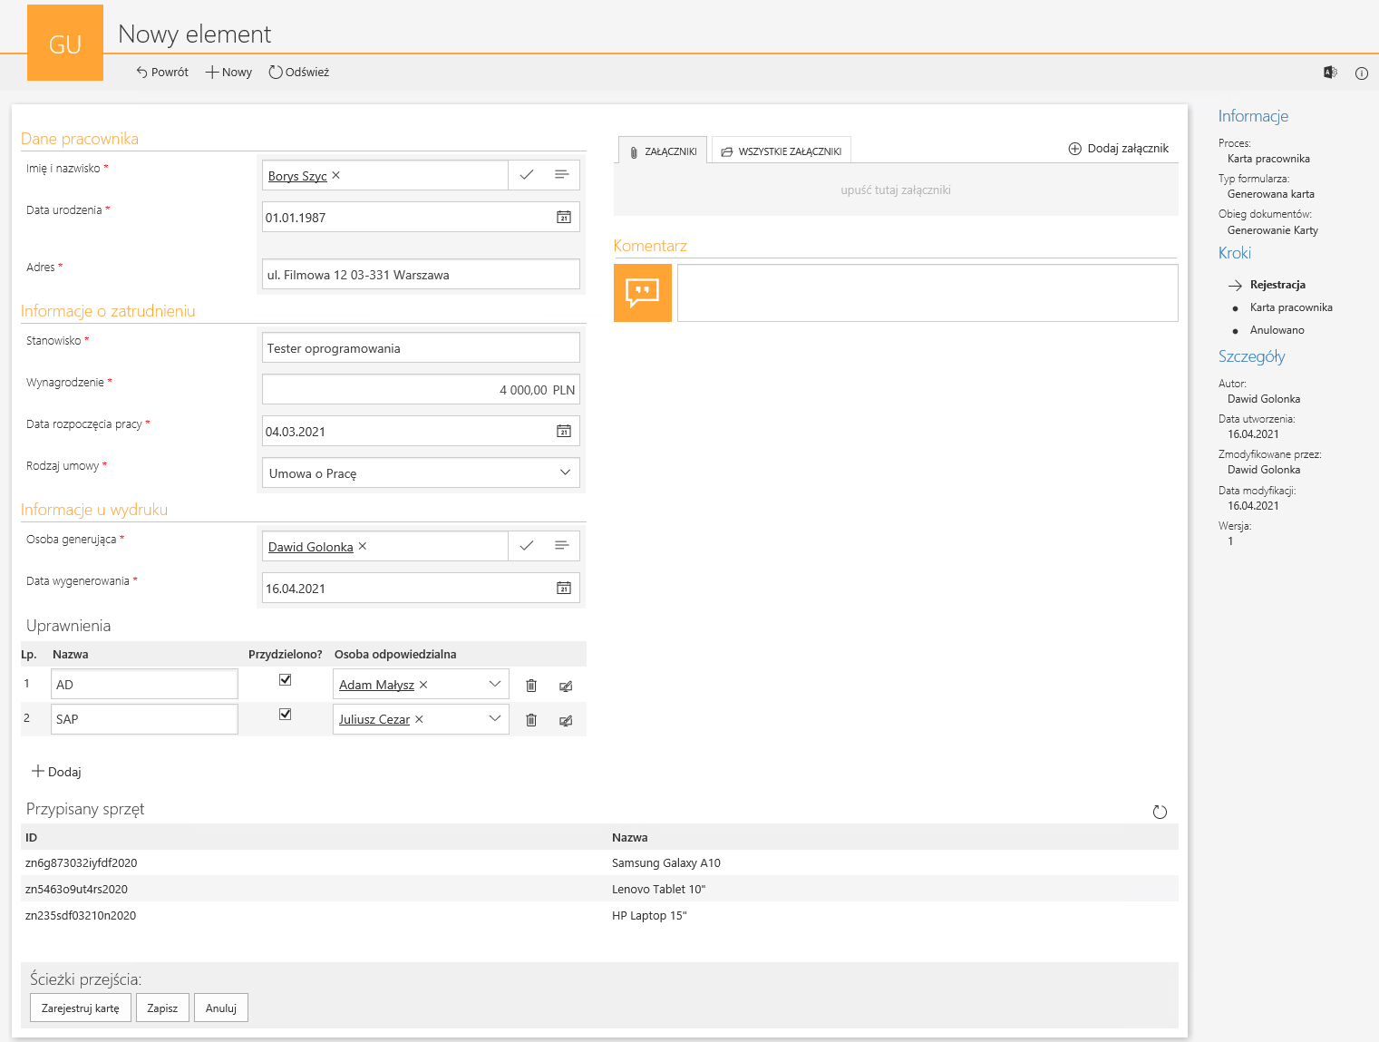The height and width of the screenshot is (1042, 1379).
Task: Click the Osoba odpowiedzialna column header
Action: (x=395, y=654)
